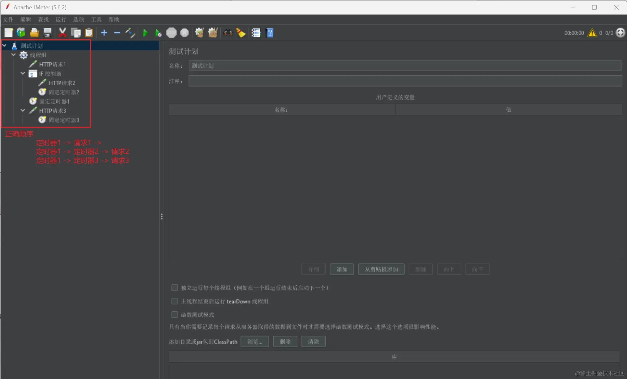Screen dimensions: 627x379
Task: Click the green Start run icon
Action: pyautogui.click(x=145, y=33)
